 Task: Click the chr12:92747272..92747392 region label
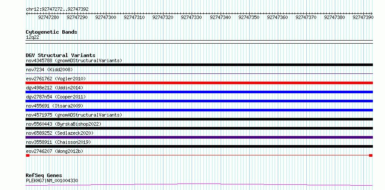pos(57,9)
